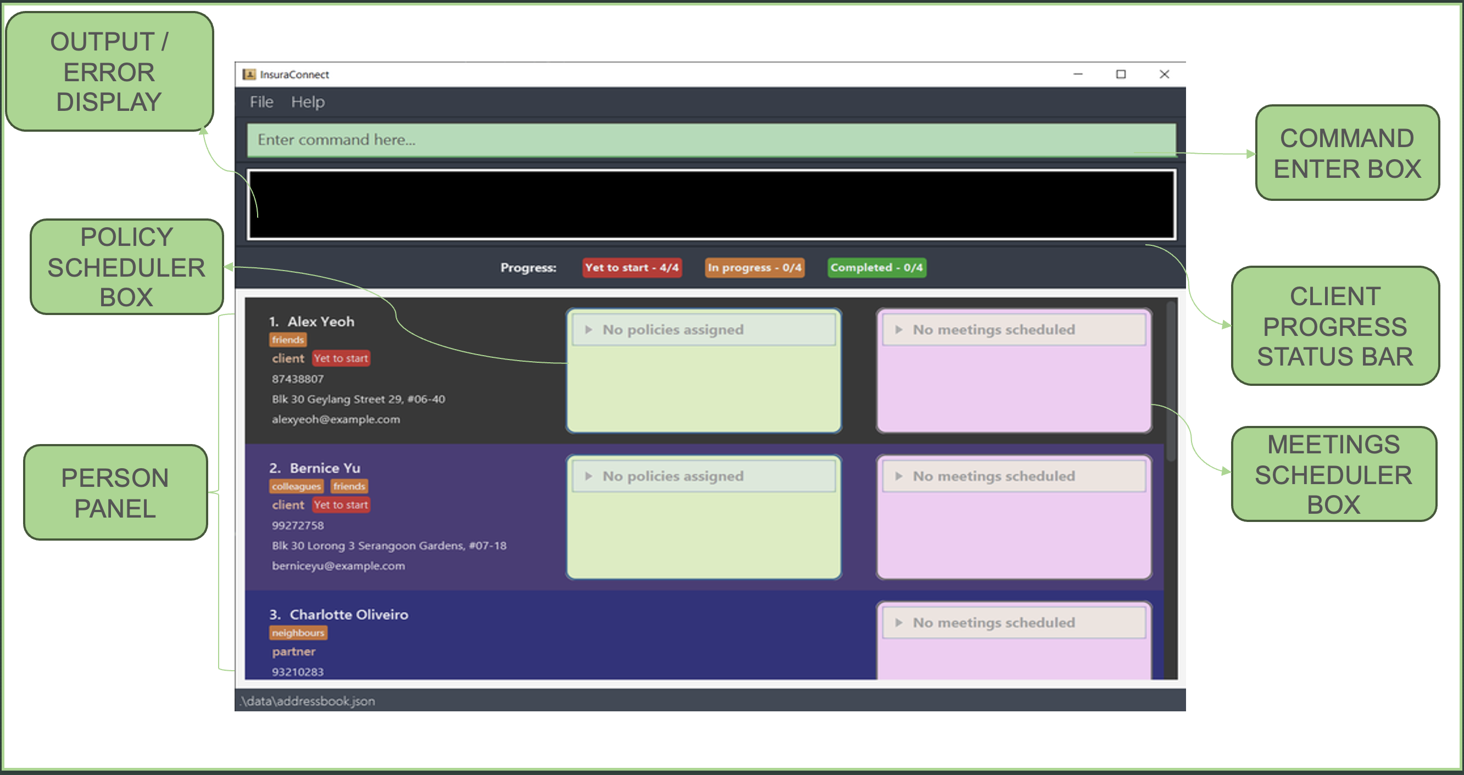The width and height of the screenshot is (1464, 775).
Task: Click the 'Progress:' label
Action: click(x=528, y=268)
